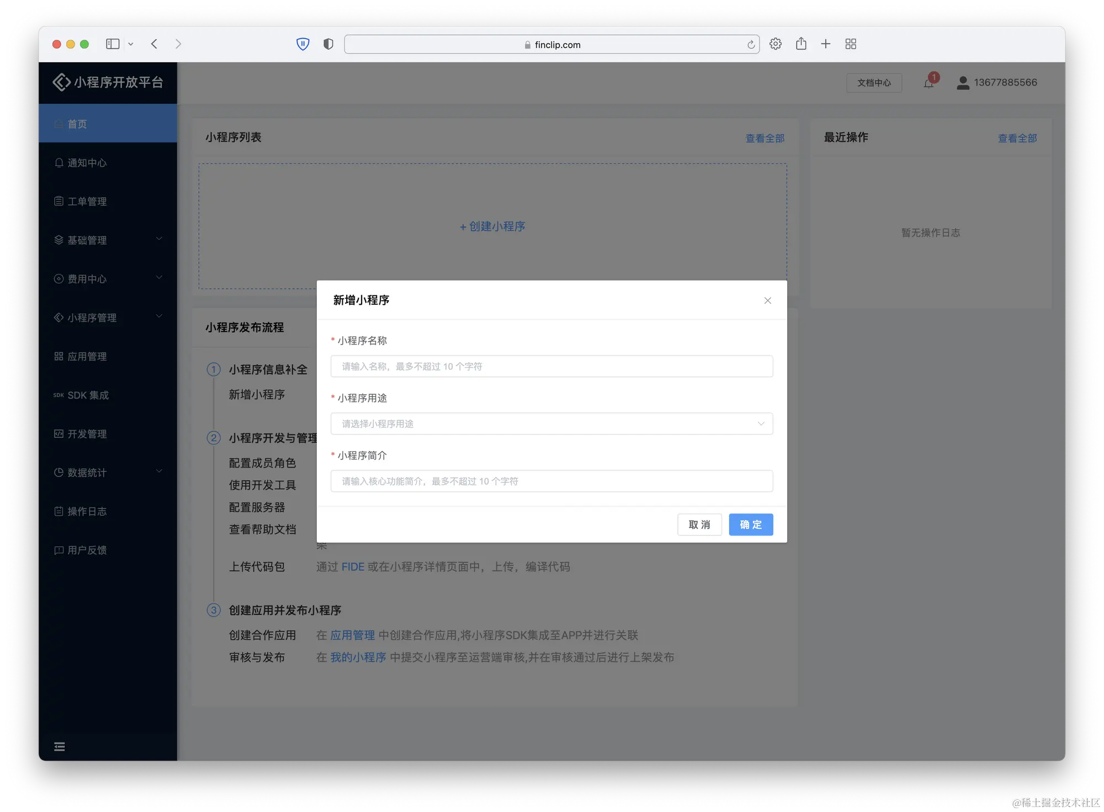
Task: Click the page reload icon in address bar
Action: pyautogui.click(x=751, y=45)
